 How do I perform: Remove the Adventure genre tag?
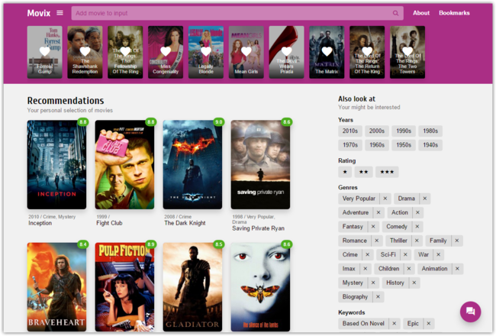tap(378, 212)
